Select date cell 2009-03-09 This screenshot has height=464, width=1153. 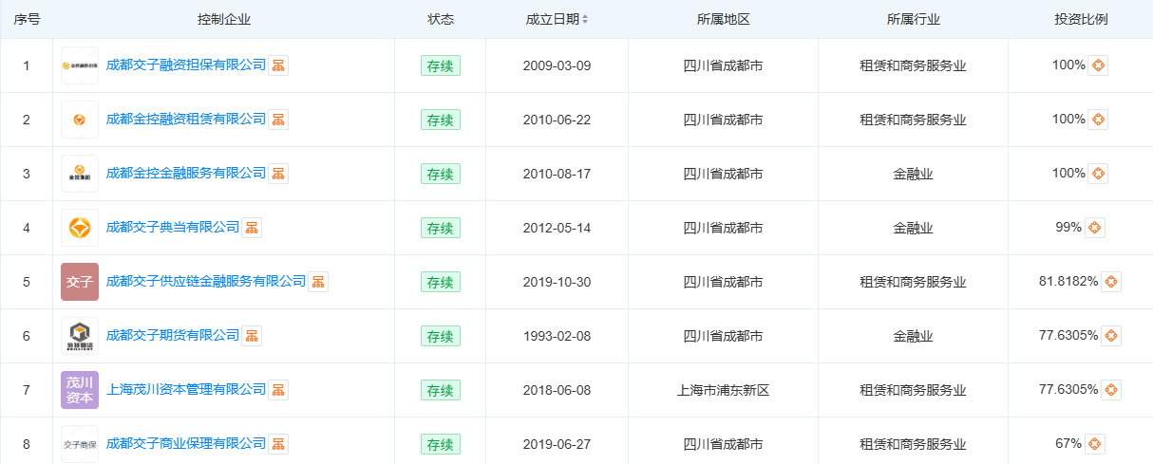(x=557, y=65)
